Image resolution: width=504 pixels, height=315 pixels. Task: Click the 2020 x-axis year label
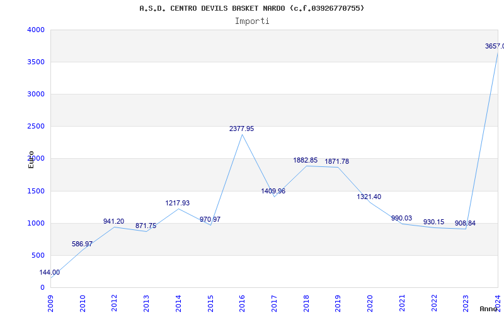click(x=370, y=304)
